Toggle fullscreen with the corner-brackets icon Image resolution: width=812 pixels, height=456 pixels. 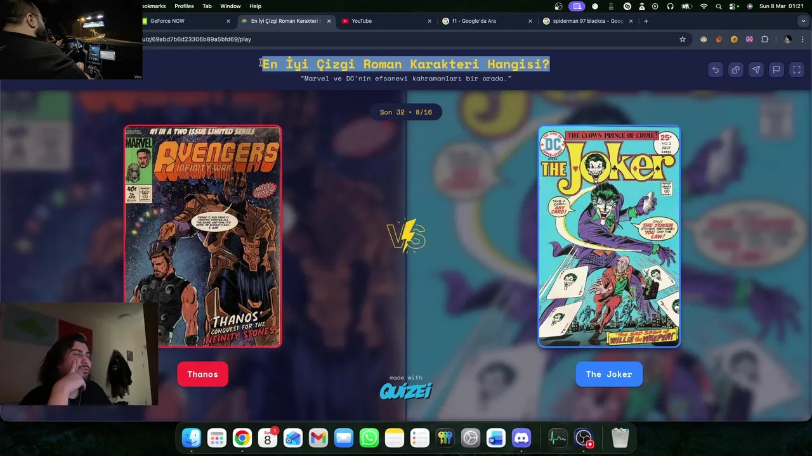[x=797, y=70]
